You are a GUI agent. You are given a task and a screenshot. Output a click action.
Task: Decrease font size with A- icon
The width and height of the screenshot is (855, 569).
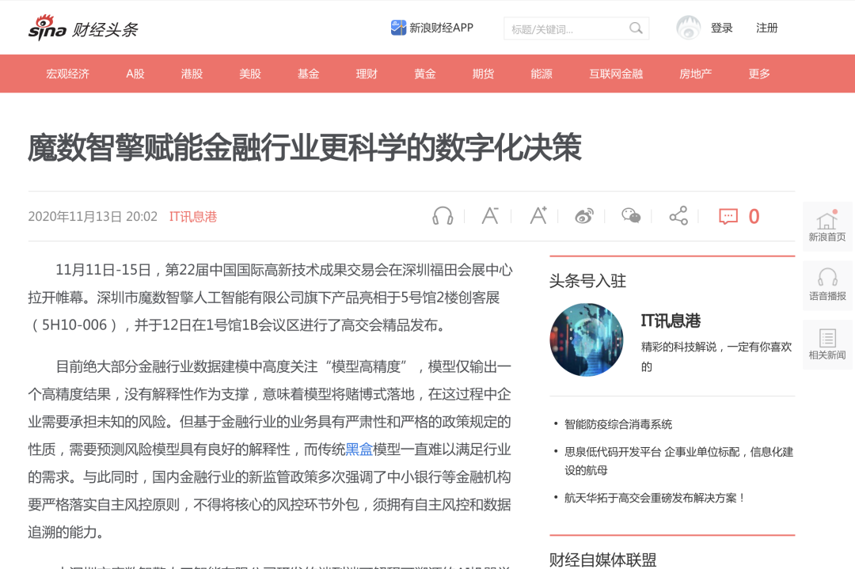click(490, 216)
